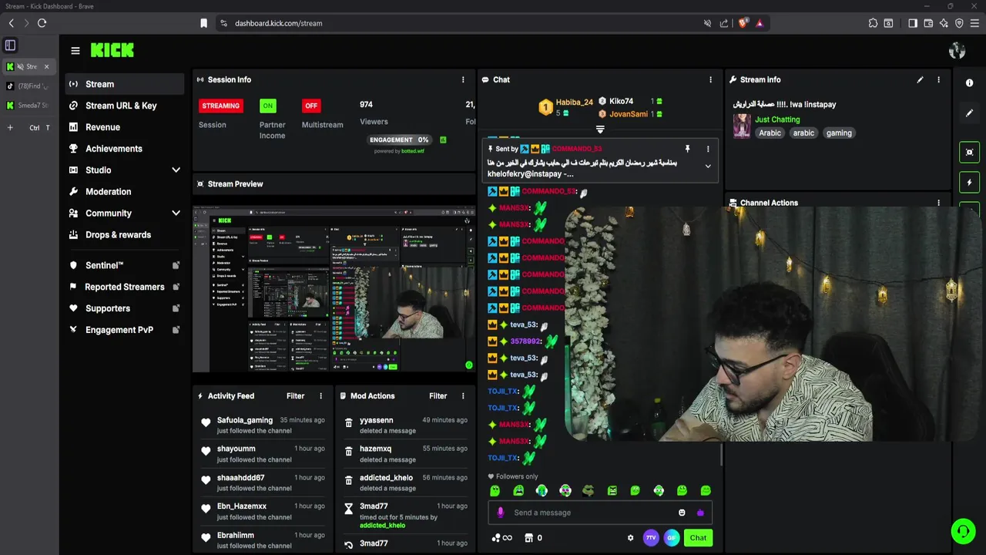Open the emoji picker in message box
This screenshot has height=555, width=986.
682,513
